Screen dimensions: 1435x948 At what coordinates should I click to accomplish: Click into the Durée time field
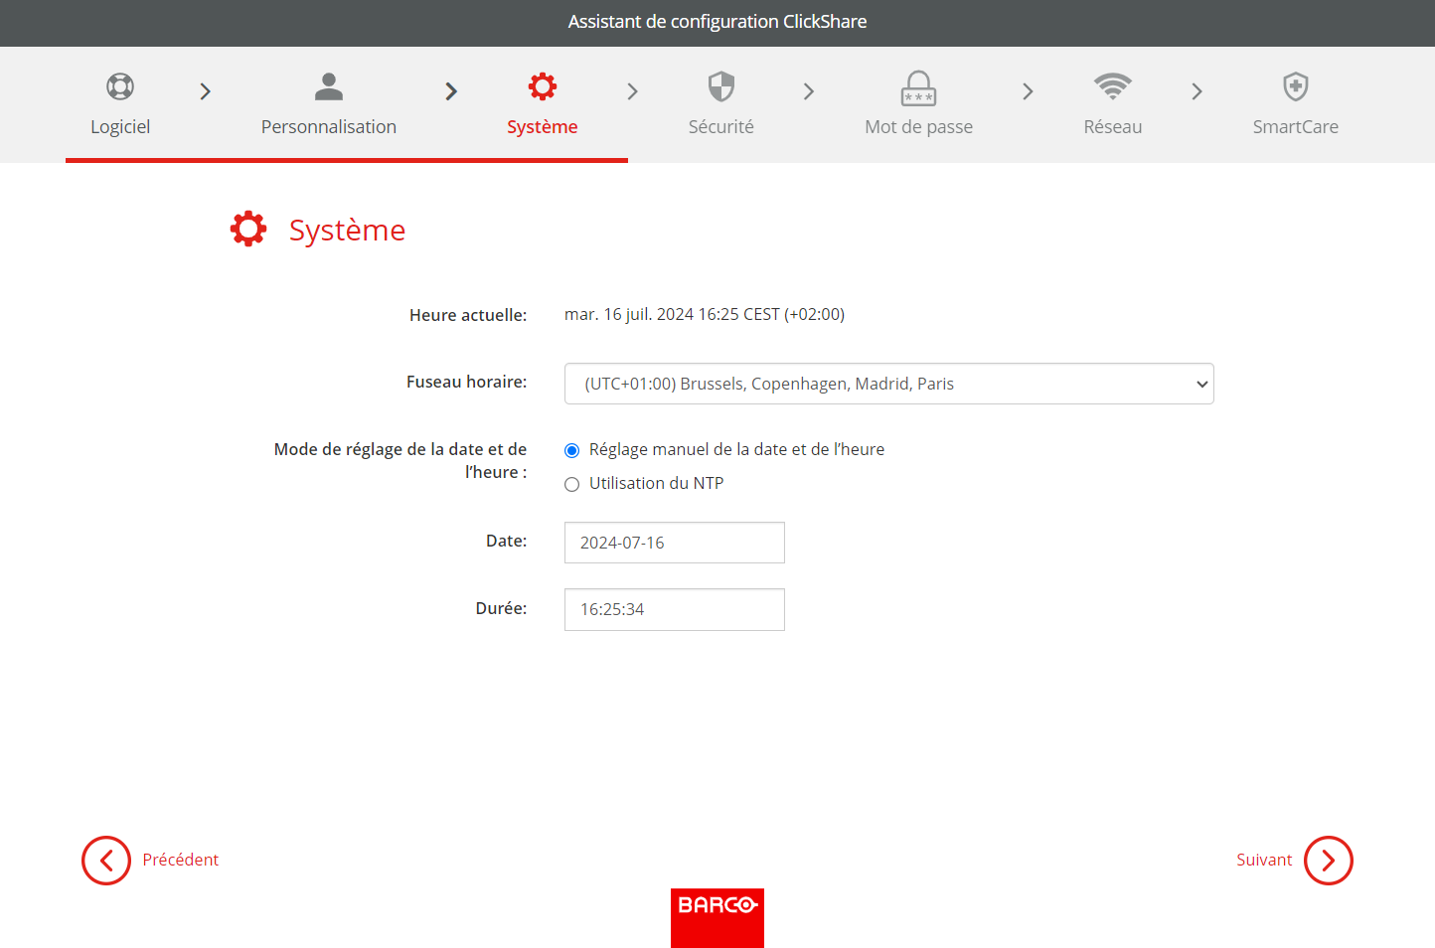[x=675, y=609]
